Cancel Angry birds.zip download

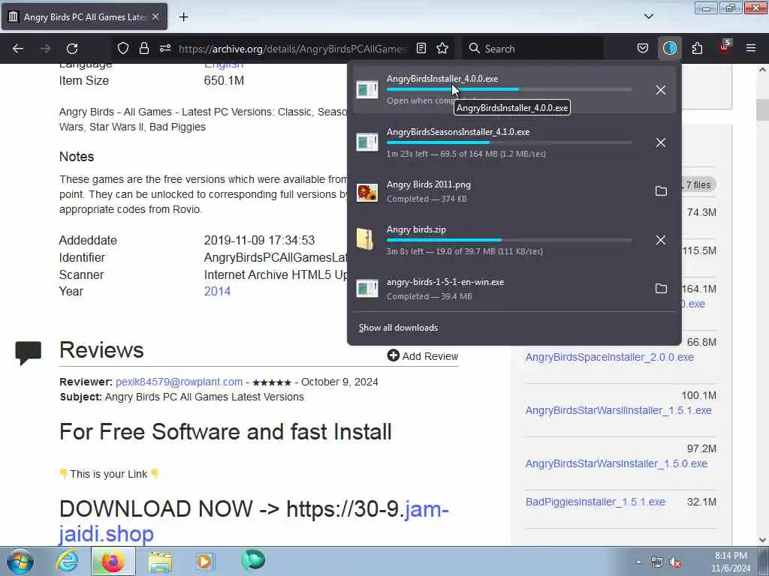(661, 240)
